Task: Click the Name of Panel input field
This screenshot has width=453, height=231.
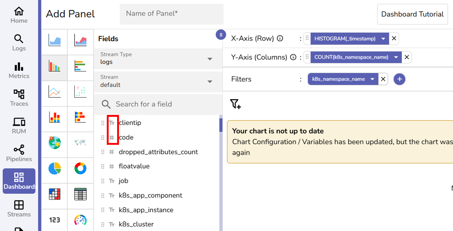Action: (x=171, y=14)
